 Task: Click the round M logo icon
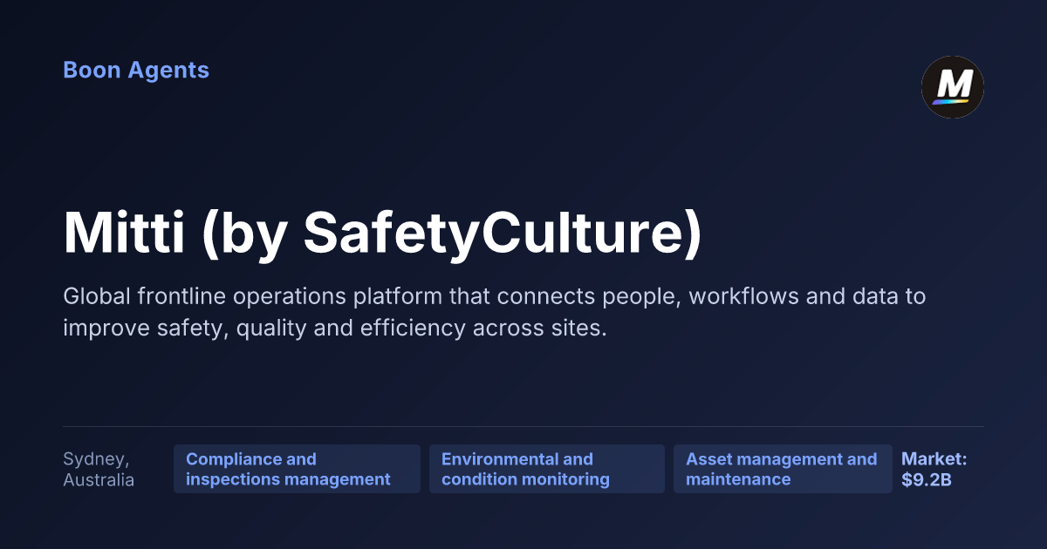tap(953, 87)
